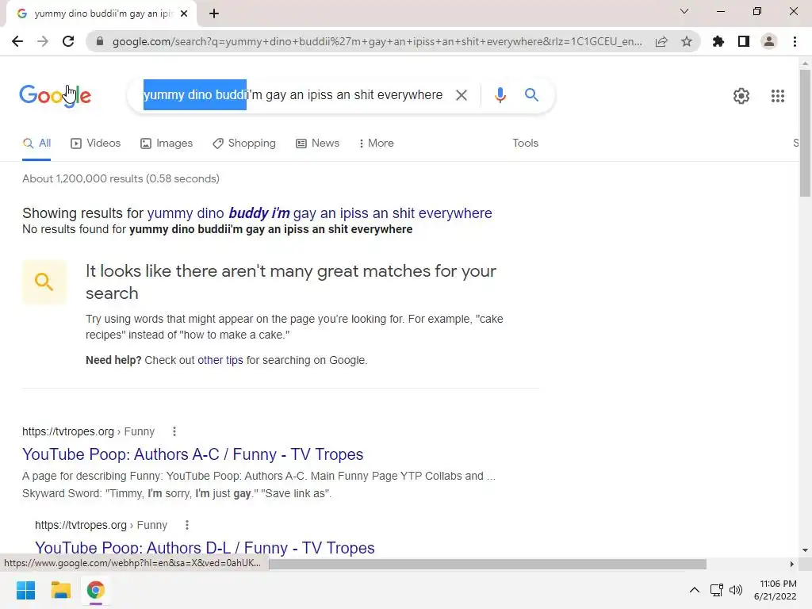Reload the current page
Screen dimensions: 812x609
68,41
